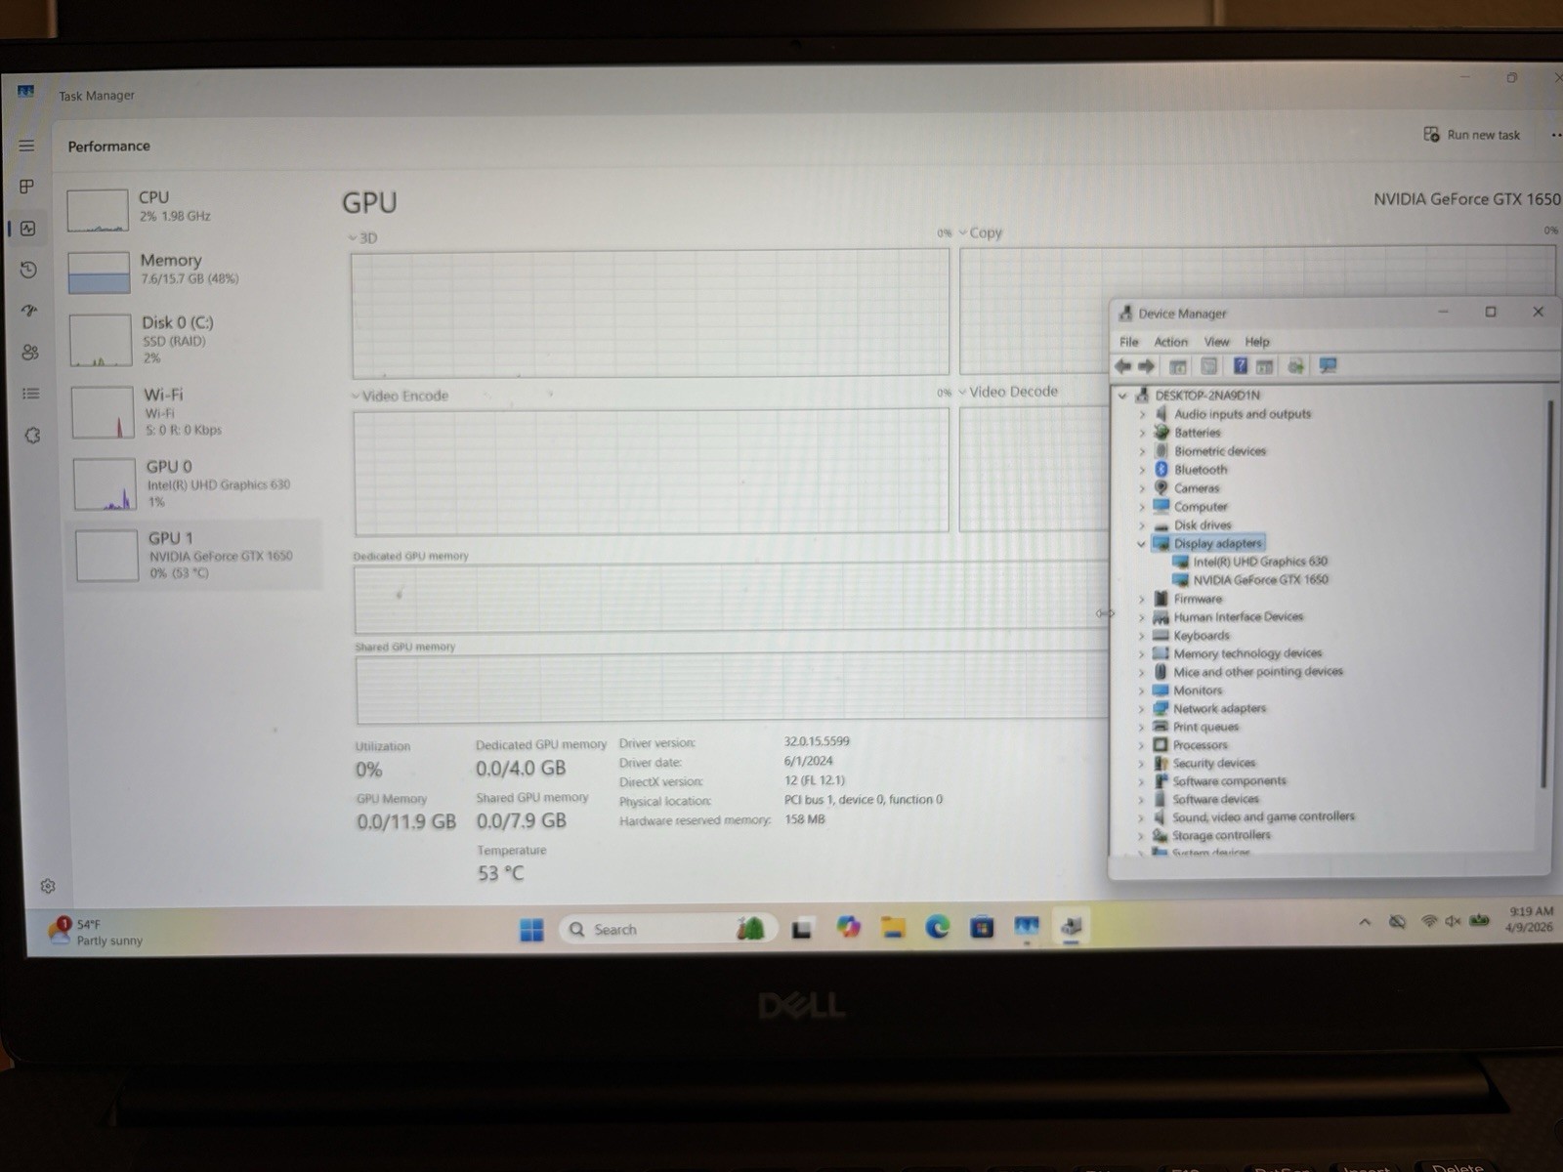Open Task Manager navigation hamburger menu
1563x1172 pixels.
(x=26, y=146)
